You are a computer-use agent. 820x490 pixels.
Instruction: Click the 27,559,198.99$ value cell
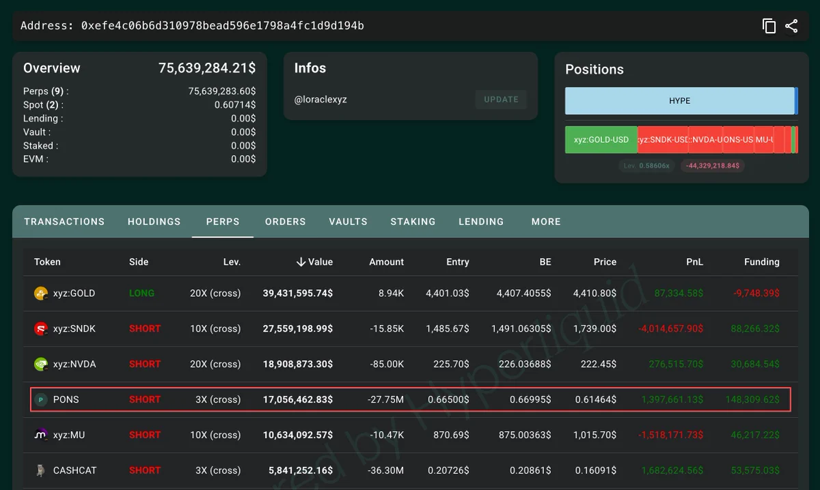coord(298,329)
